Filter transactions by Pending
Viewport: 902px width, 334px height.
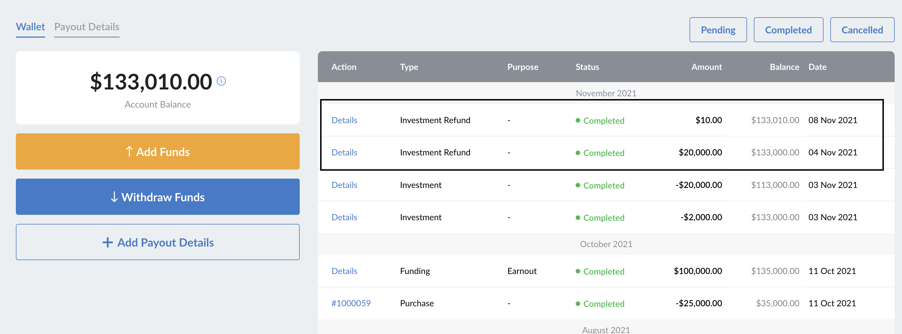click(x=718, y=30)
